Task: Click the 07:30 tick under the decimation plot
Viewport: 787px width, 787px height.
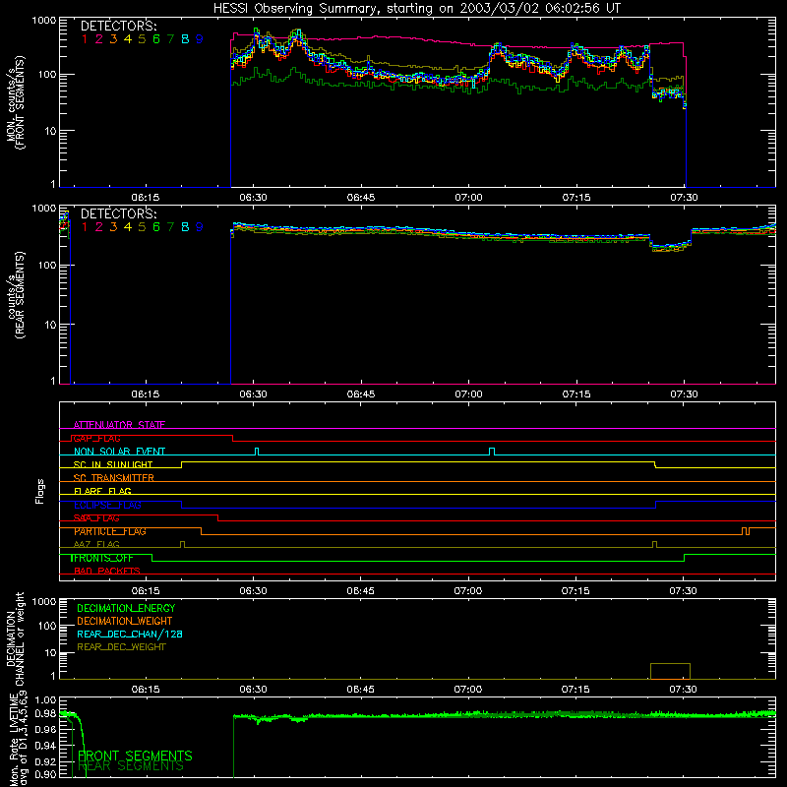Action: click(x=683, y=690)
